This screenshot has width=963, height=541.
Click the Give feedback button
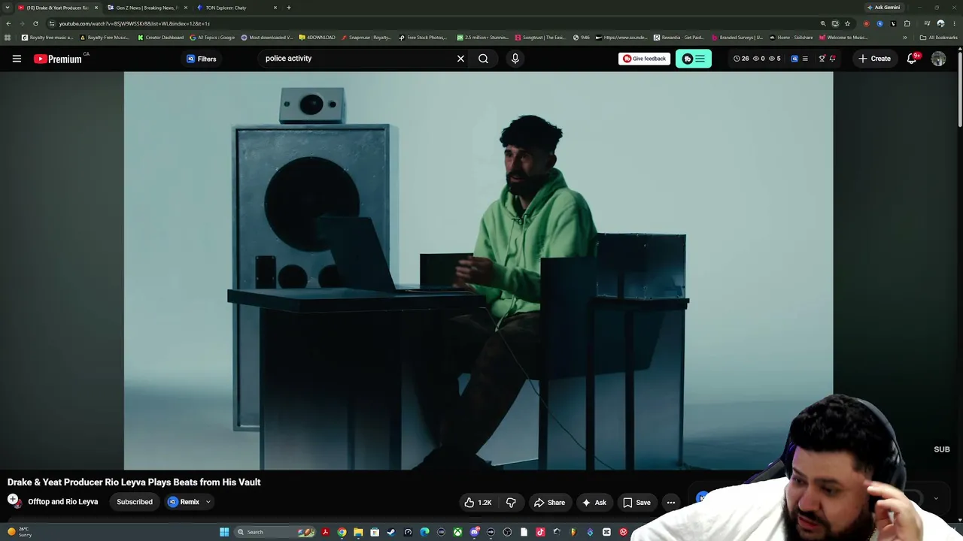pos(644,59)
